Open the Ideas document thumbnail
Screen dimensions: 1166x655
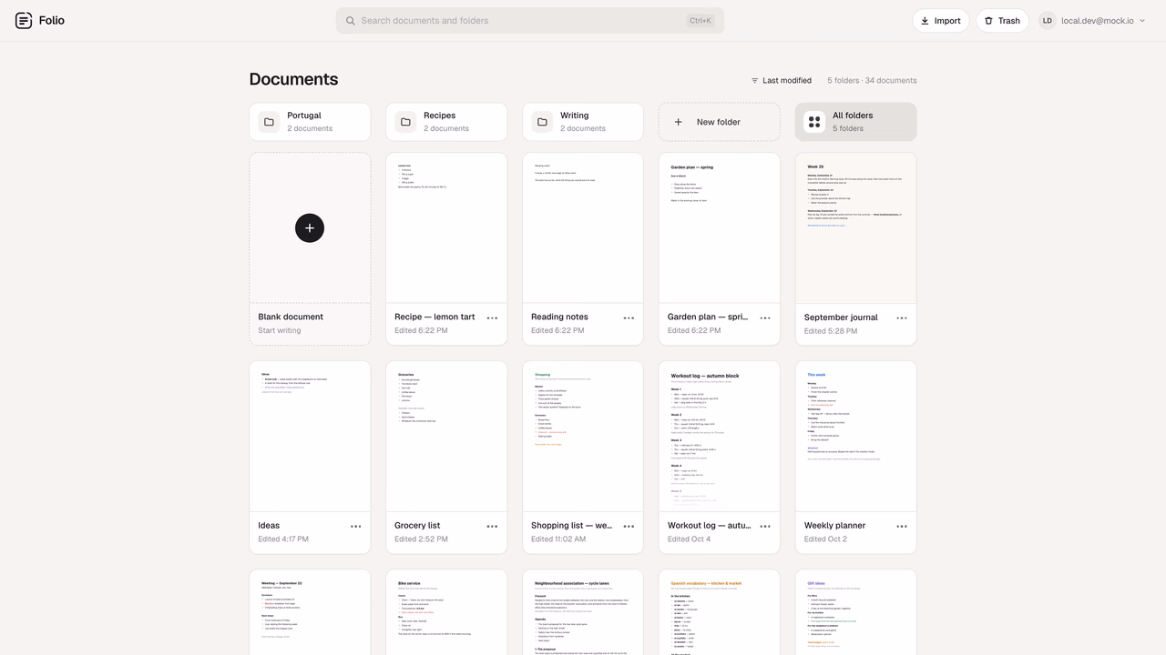click(x=310, y=436)
